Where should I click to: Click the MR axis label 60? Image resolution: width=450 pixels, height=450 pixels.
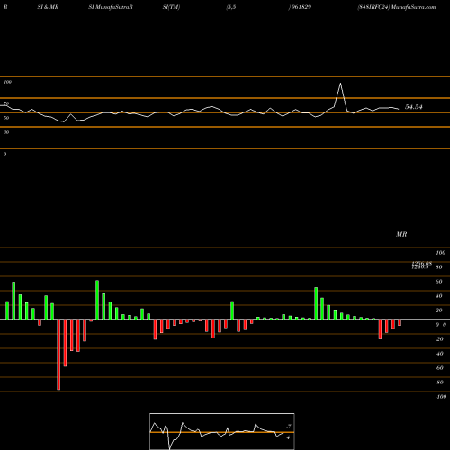point(439,282)
